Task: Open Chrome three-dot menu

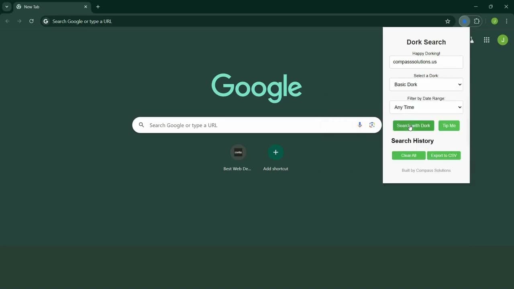Action: click(x=507, y=21)
